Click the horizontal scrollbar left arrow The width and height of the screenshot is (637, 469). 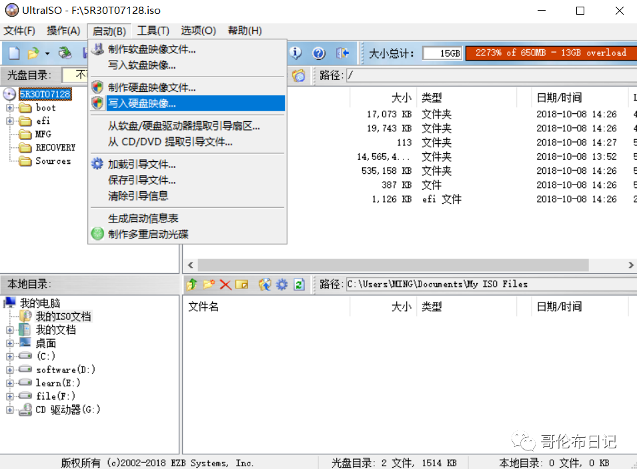190,265
